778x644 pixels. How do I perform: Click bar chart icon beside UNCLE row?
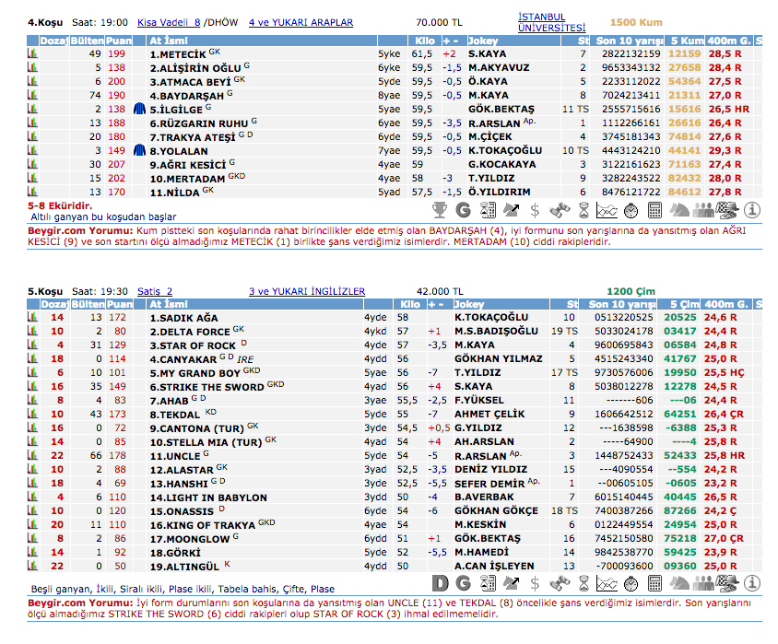coord(33,455)
